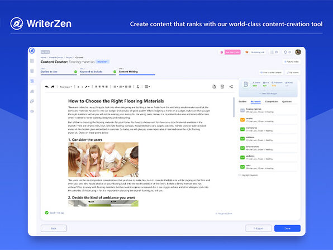
Task: Click the Export button
Action: click(x=259, y=228)
